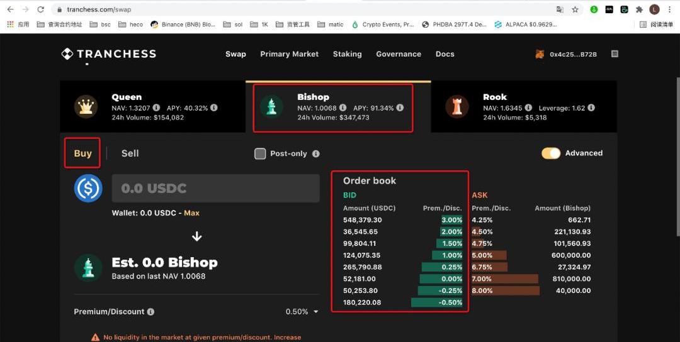Switch to the Sell tab

[x=130, y=153]
